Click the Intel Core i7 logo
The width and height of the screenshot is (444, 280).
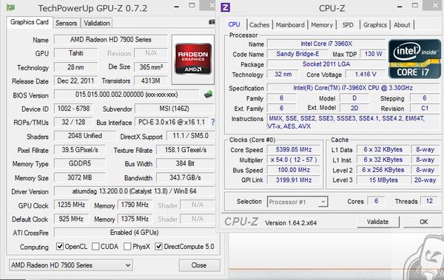pyautogui.click(x=414, y=59)
